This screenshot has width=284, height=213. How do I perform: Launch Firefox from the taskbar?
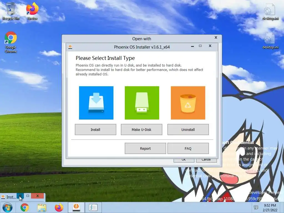click(59, 207)
